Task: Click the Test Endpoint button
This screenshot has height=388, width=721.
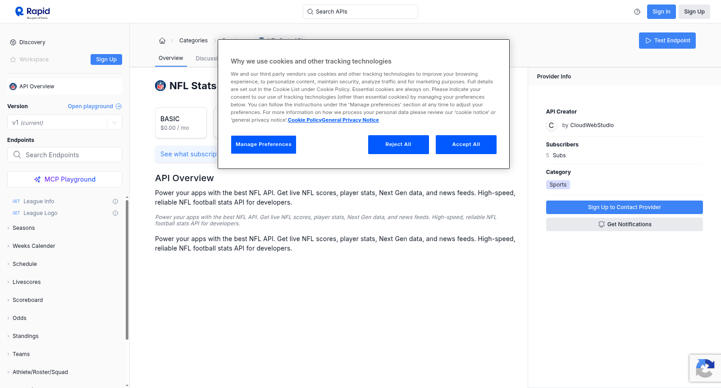Action: tap(667, 41)
